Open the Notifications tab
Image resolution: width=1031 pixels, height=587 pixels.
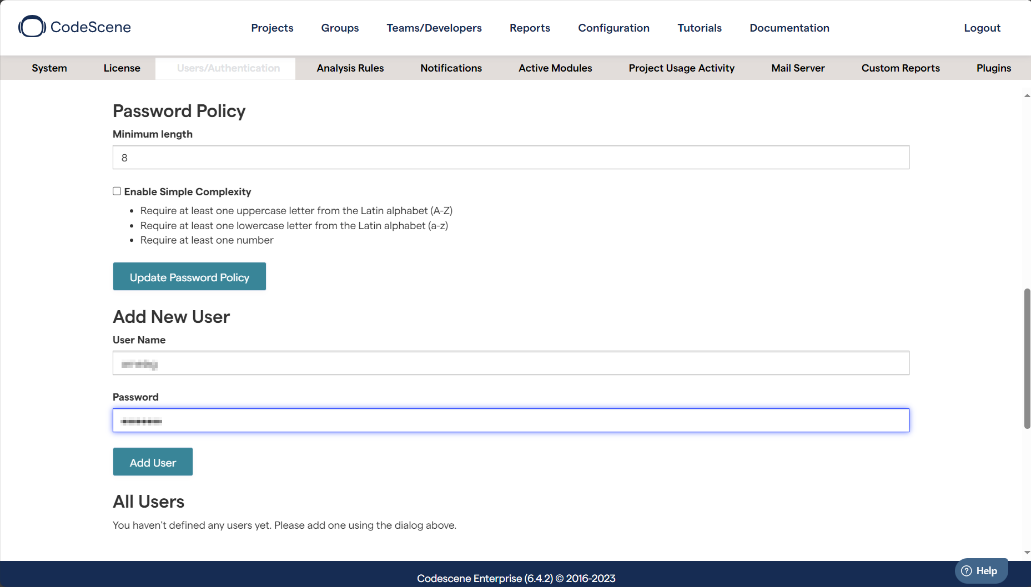451,68
